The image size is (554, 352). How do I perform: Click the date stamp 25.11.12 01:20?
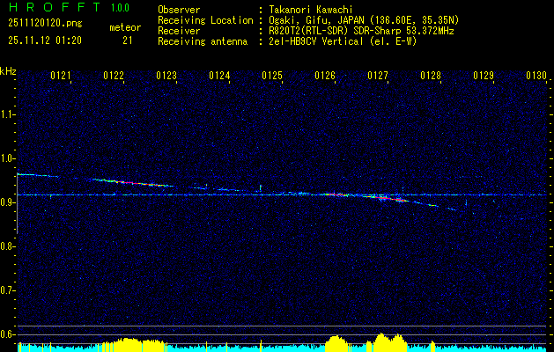click(44, 40)
